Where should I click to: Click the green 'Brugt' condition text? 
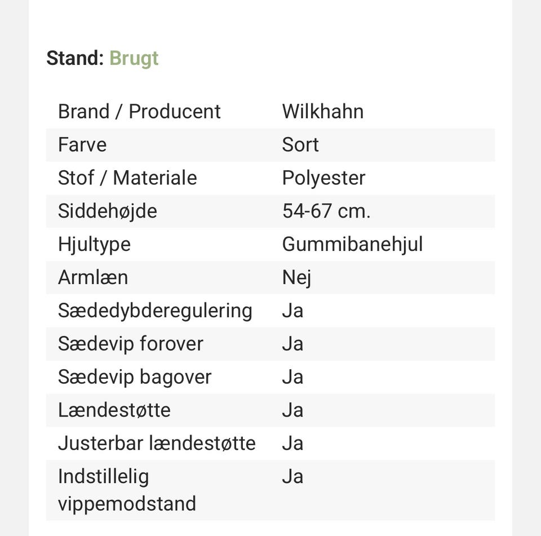tap(134, 58)
